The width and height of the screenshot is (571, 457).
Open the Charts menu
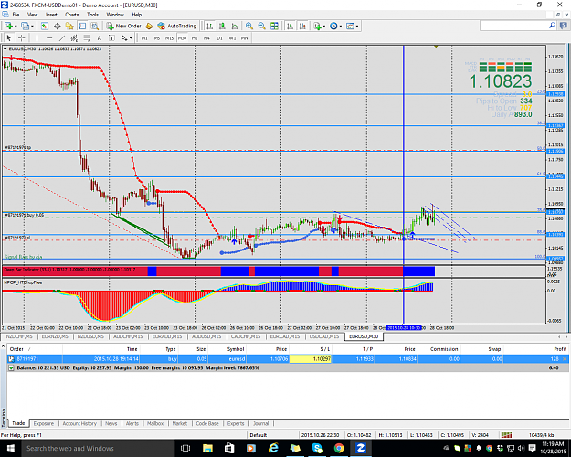coord(72,15)
